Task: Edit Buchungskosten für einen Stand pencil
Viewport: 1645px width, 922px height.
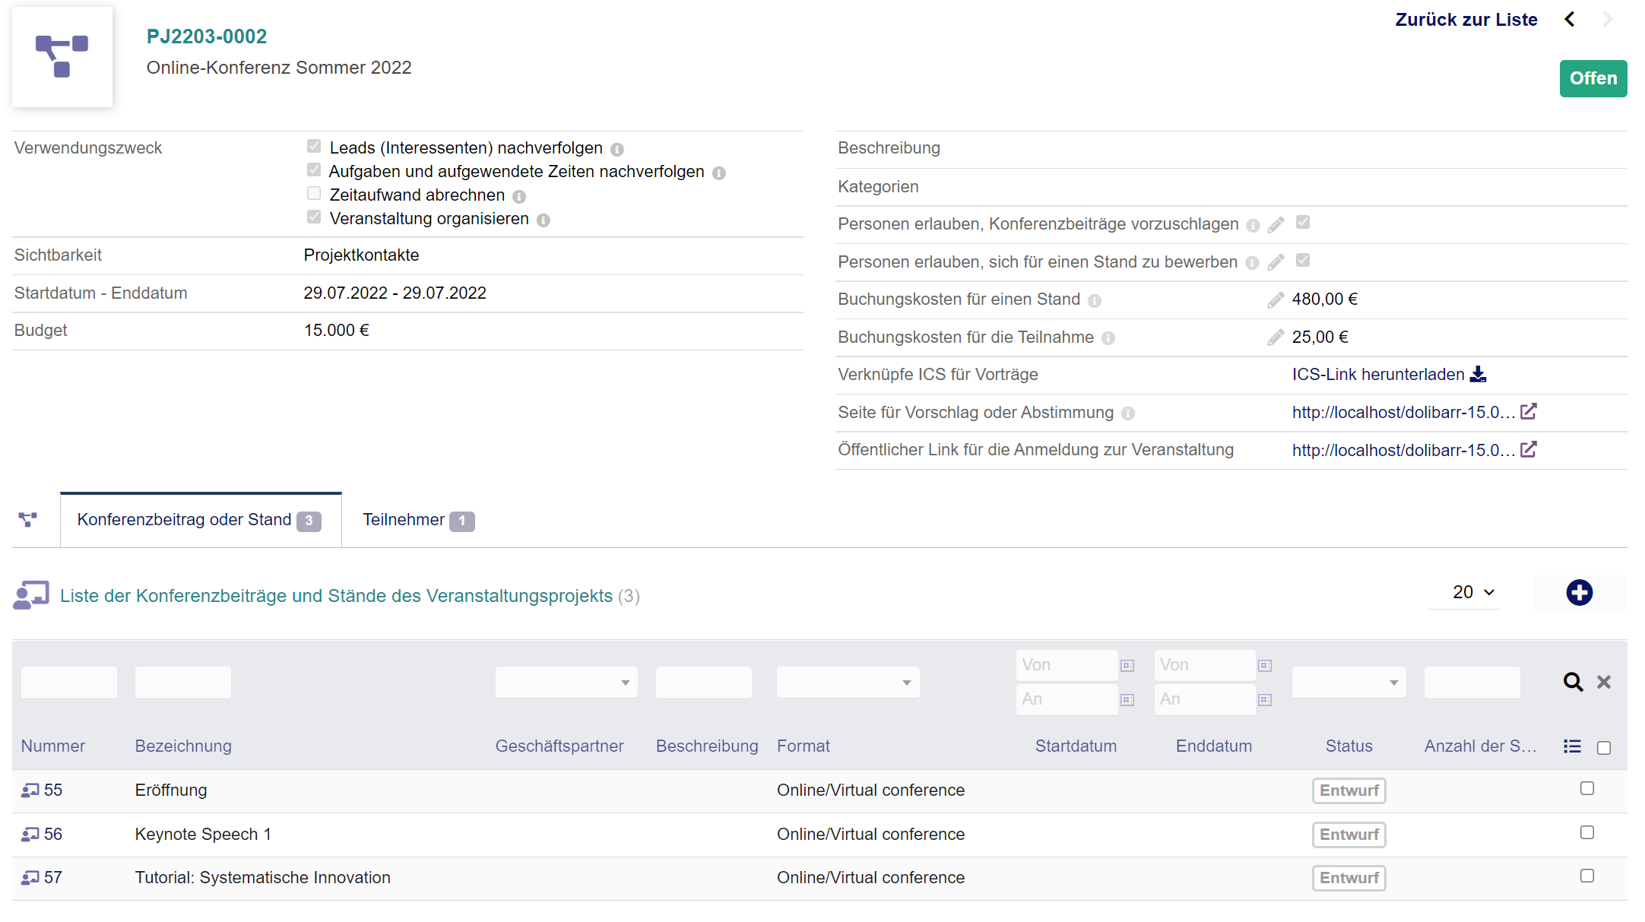Action: (1276, 300)
